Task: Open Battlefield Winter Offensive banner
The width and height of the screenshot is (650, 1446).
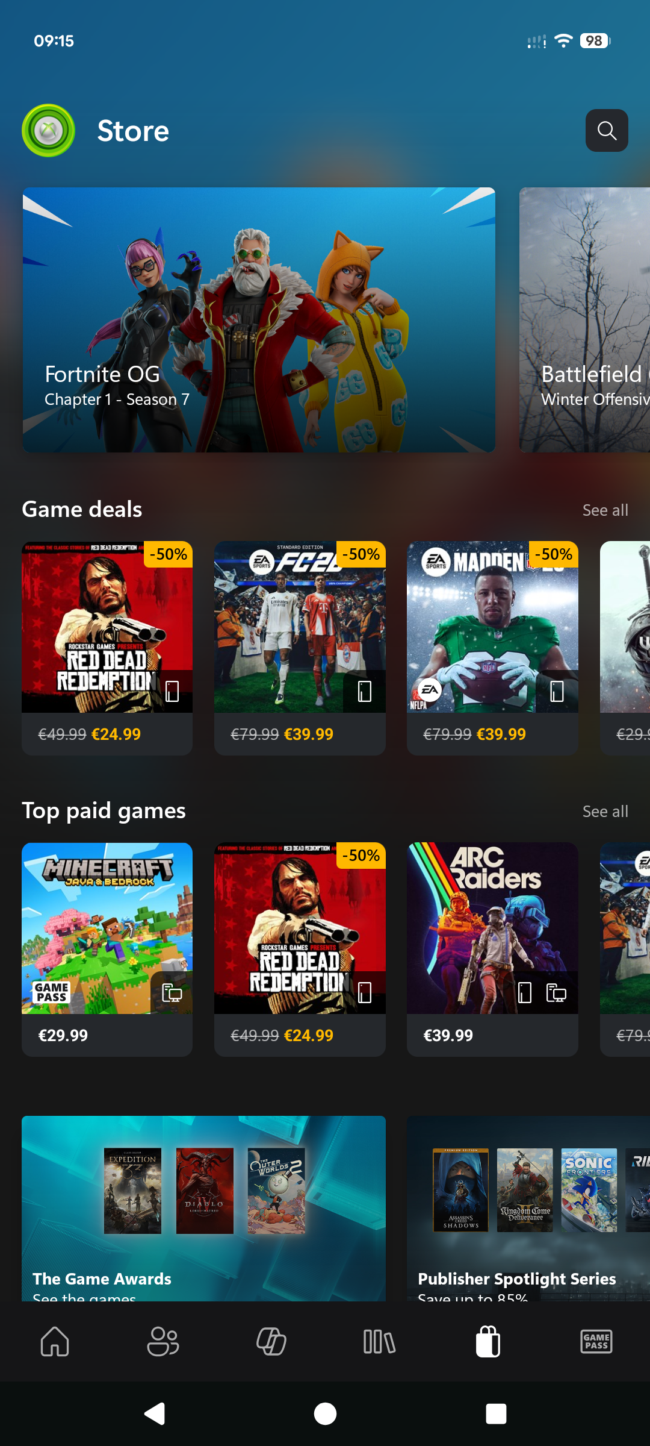Action: click(584, 320)
